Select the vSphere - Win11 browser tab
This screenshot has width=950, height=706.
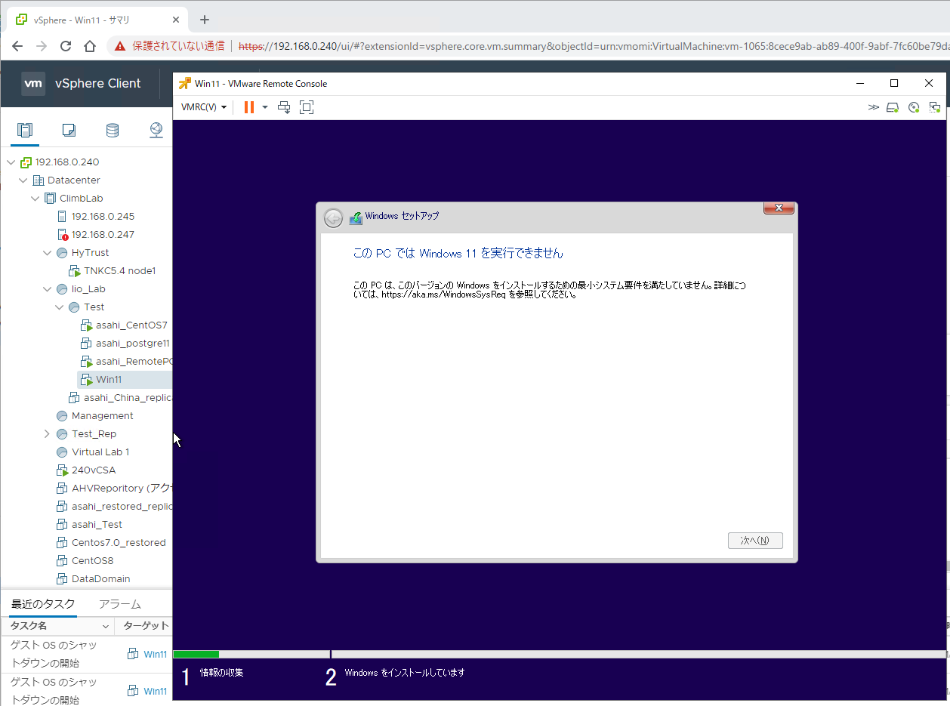click(97, 20)
